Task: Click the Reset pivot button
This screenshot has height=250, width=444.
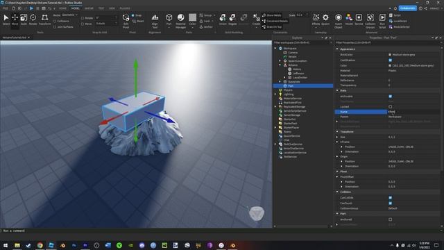Action: click(138, 21)
